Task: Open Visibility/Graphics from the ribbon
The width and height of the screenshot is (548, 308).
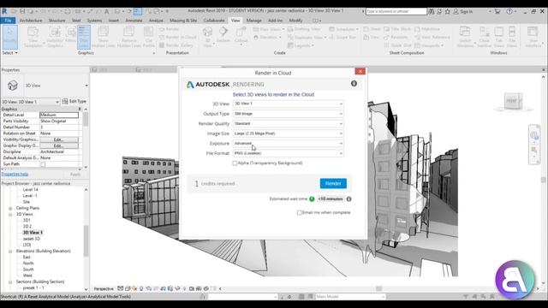Action: coord(55,37)
